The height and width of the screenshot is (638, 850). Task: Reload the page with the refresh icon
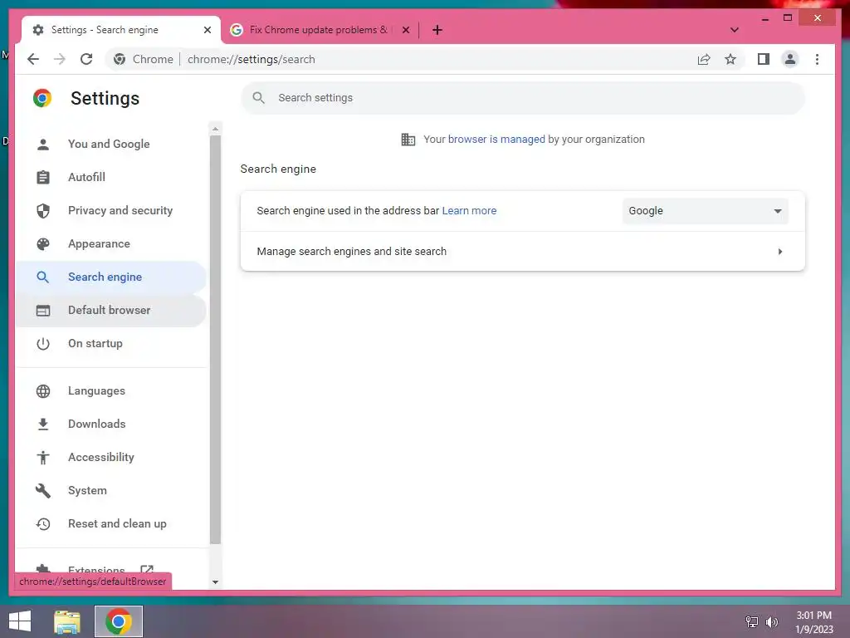86,59
